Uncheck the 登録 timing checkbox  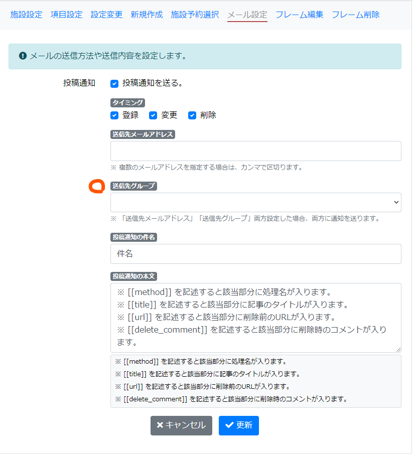pos(114,115)
